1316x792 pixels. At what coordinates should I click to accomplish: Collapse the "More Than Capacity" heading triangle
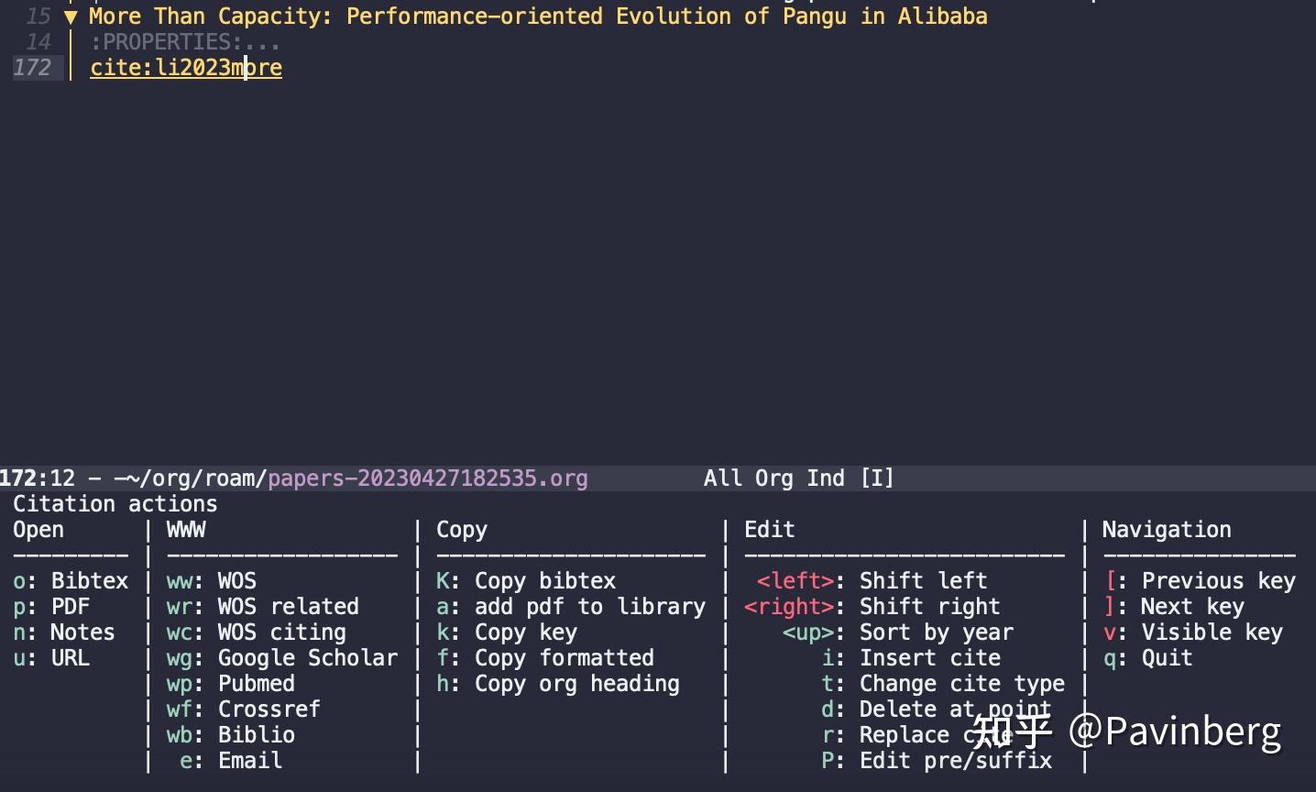click(x=71, y=16)
